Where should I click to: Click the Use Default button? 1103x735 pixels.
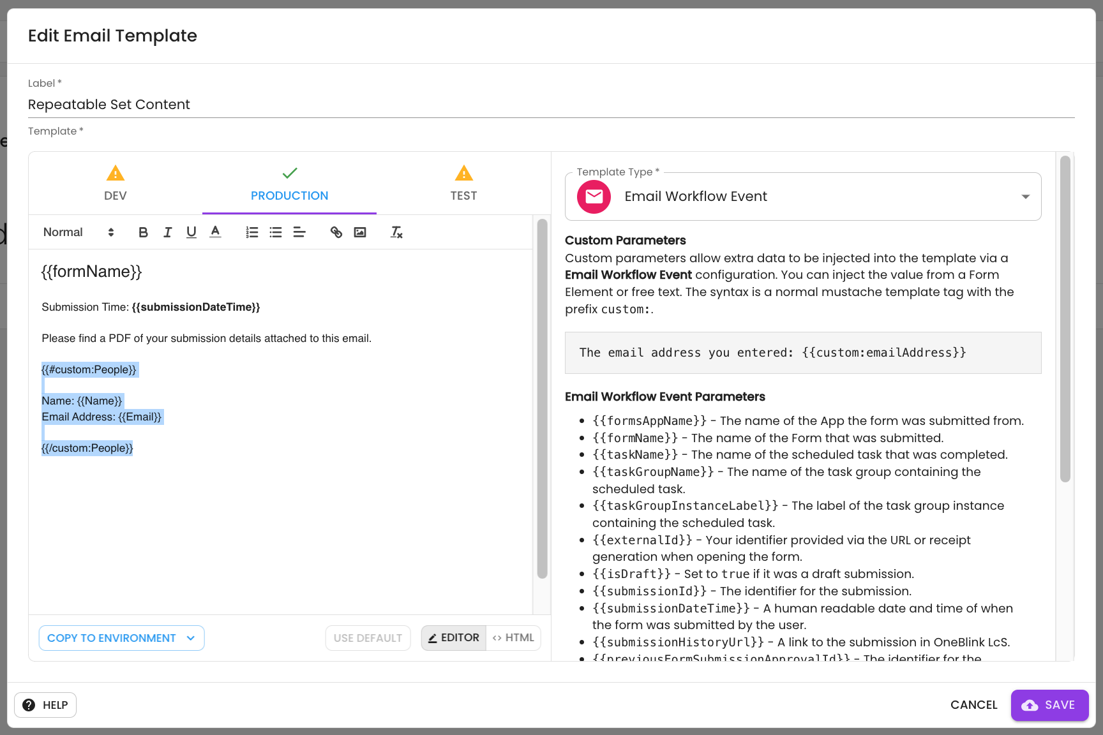pos(368,638)
